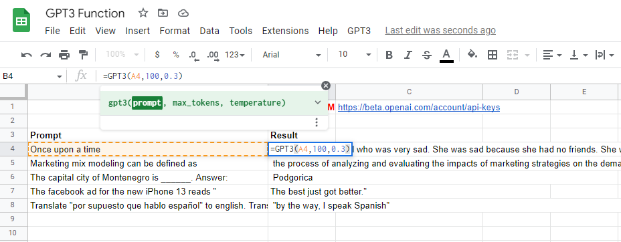Open the Insert menu

[137, 31]
